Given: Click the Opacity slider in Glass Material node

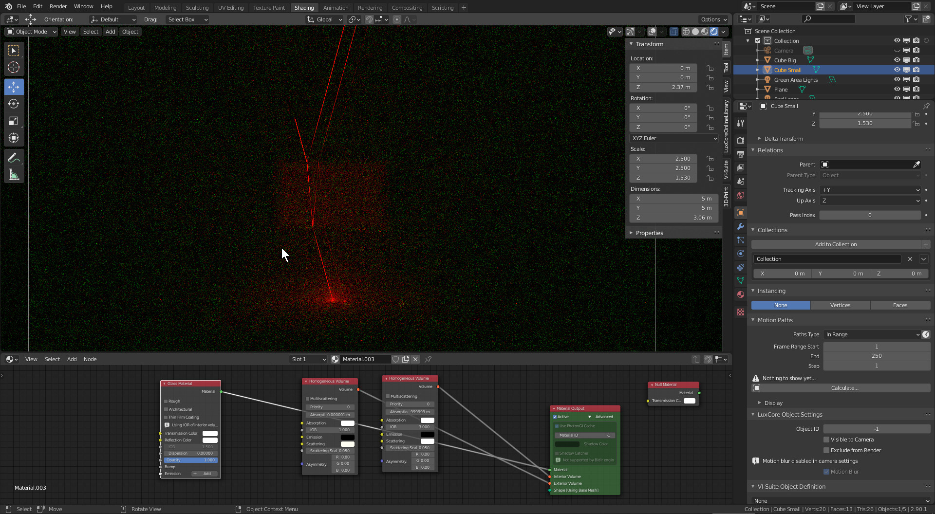Looking at the screenshot, I should pyautogui.click(x=190, y=460).
